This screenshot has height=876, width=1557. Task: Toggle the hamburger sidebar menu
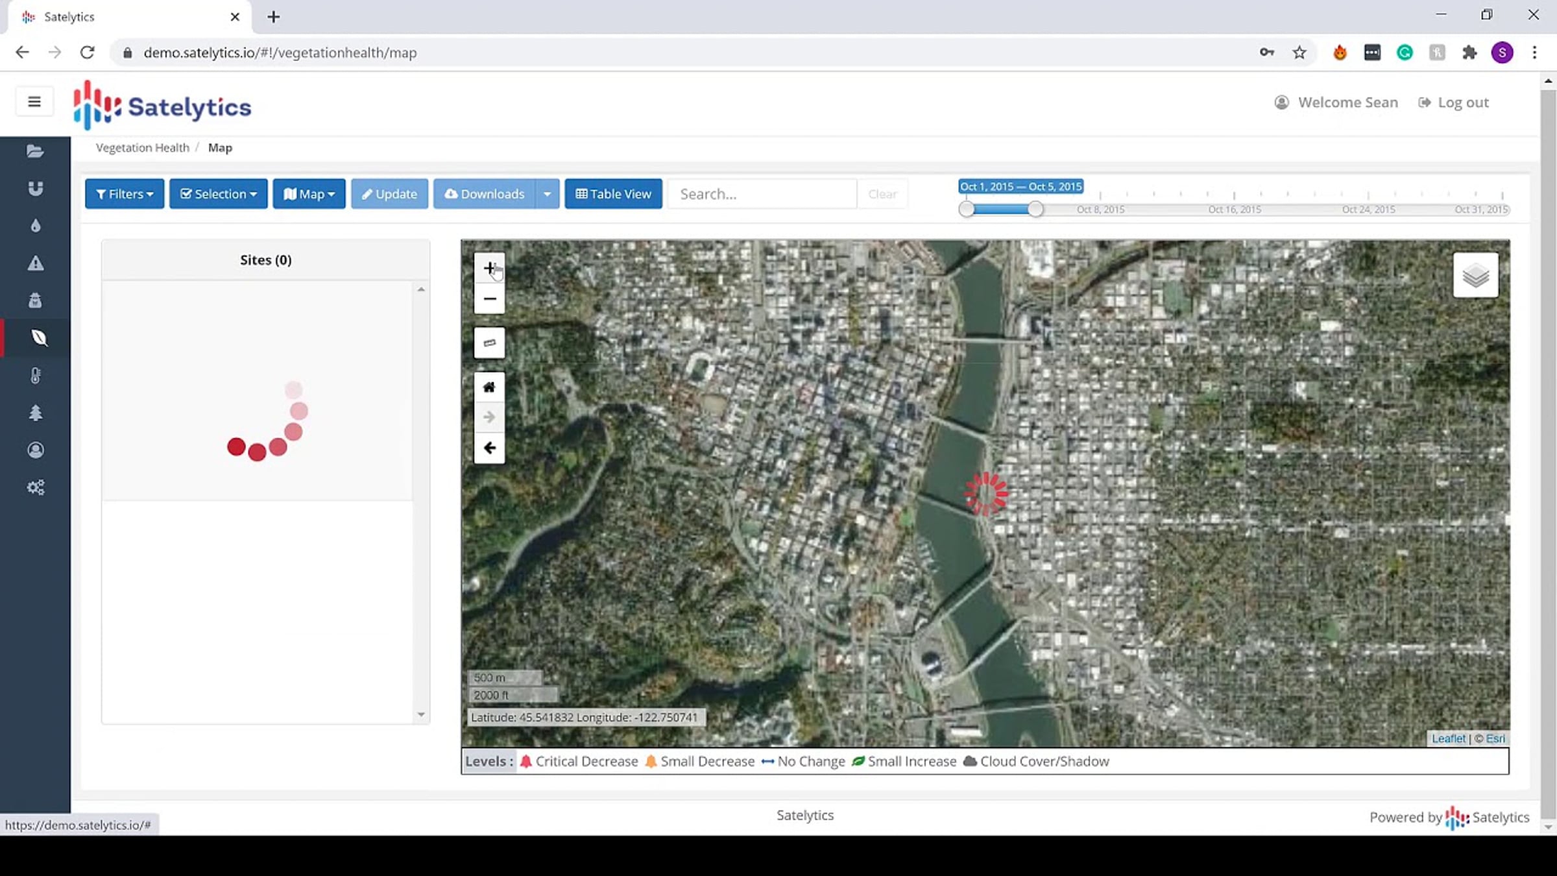pyautogui.click(x=34, y=102)
